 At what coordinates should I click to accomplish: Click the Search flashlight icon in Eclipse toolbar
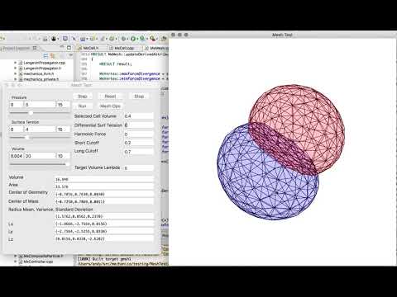coord(152,39)
